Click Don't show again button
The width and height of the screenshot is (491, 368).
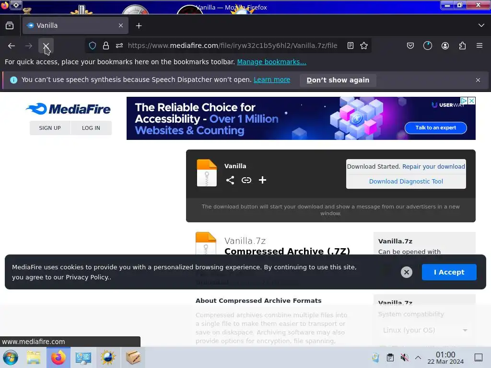(338, 80)
